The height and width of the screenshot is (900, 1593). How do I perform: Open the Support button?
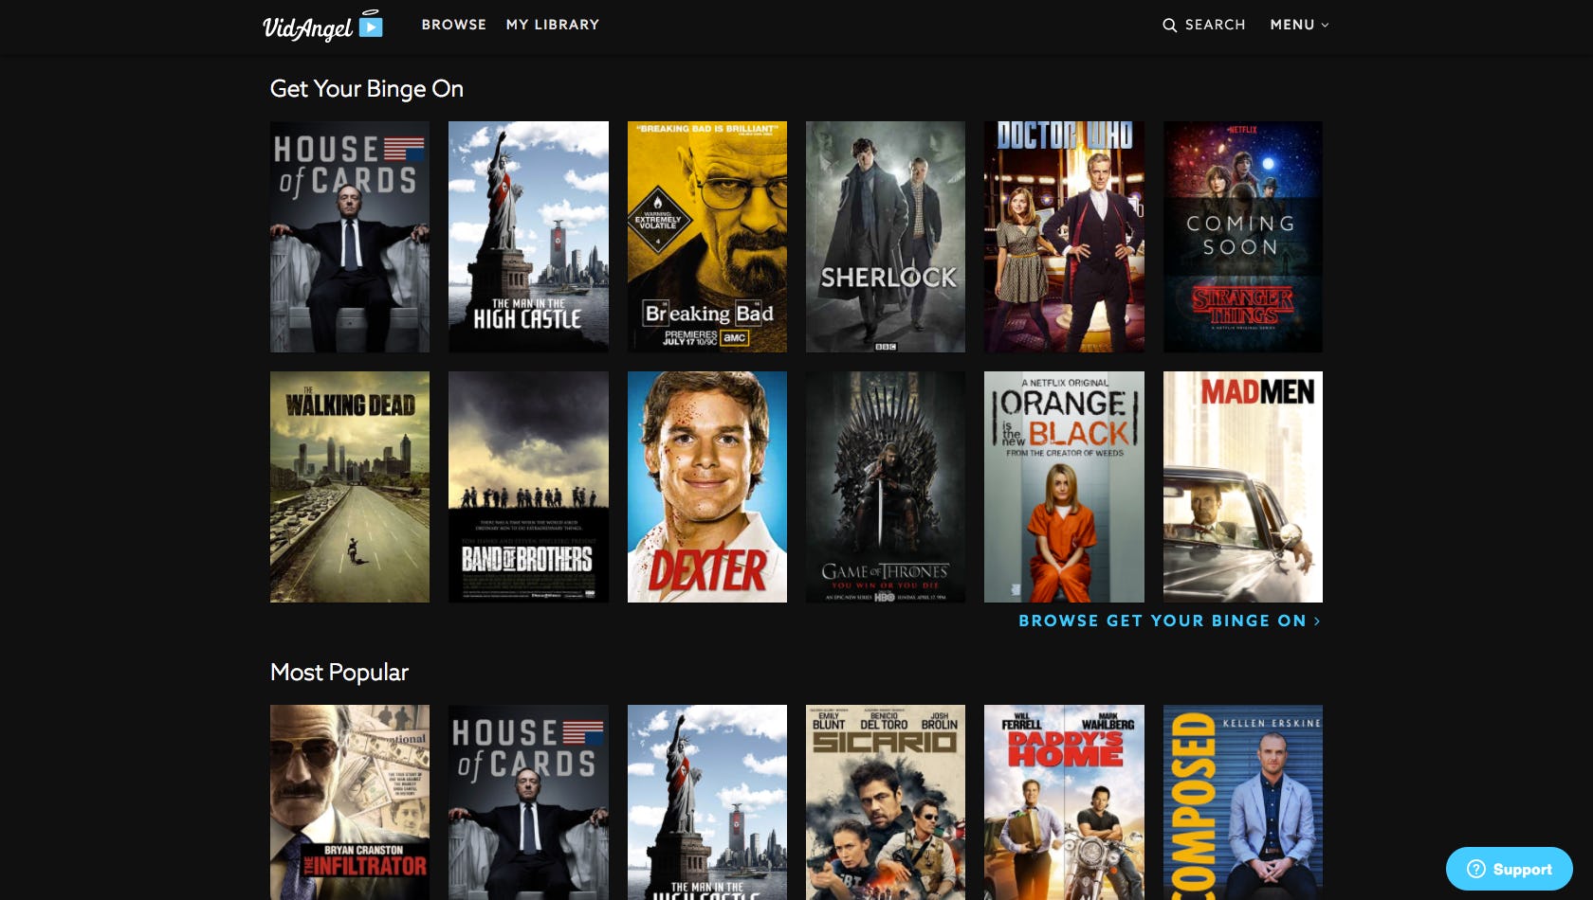pos(1508,869)
